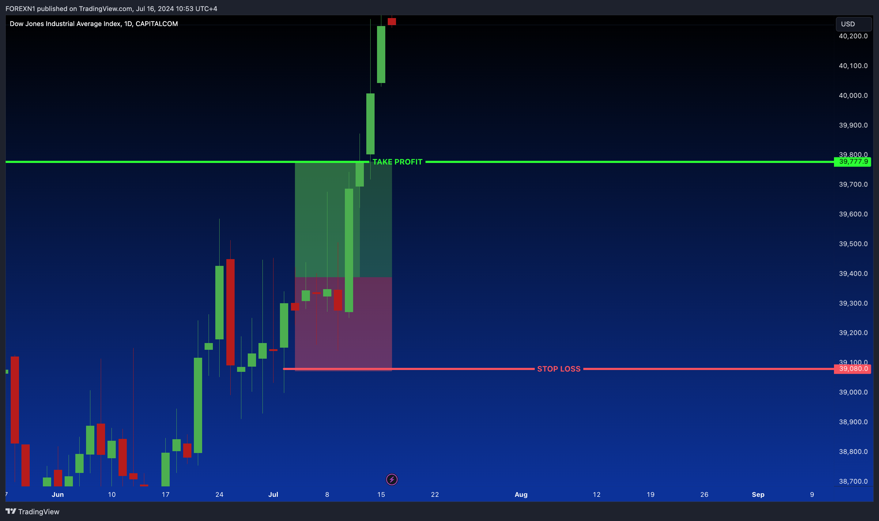Click the Jul label on time axis

(x=273, y=494)
